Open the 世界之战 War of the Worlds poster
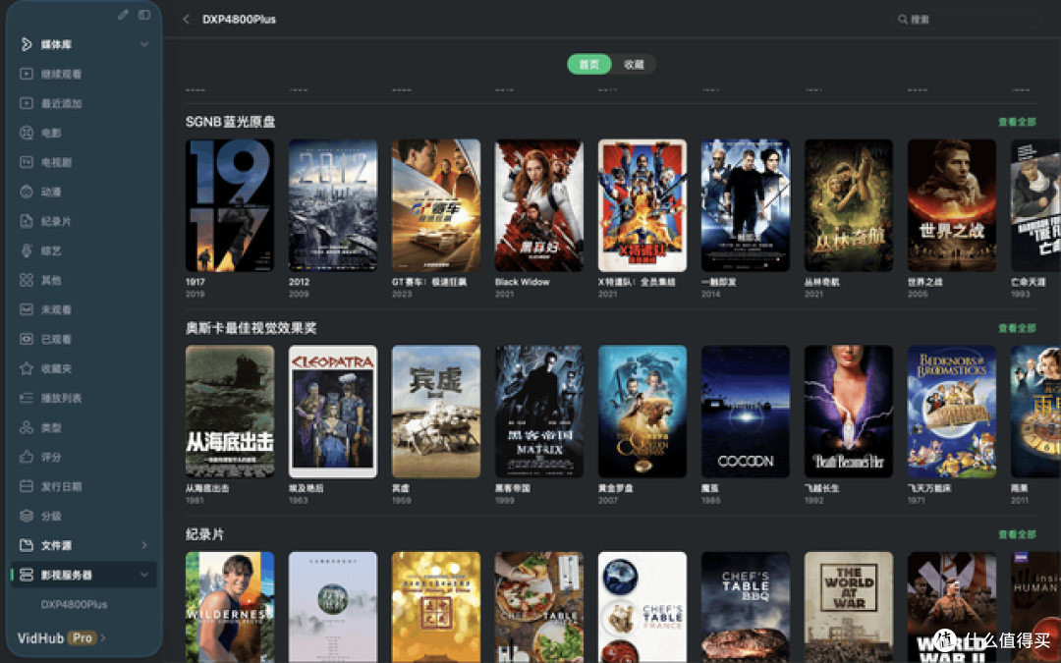 pyautogui.click(x=951, y=205)
